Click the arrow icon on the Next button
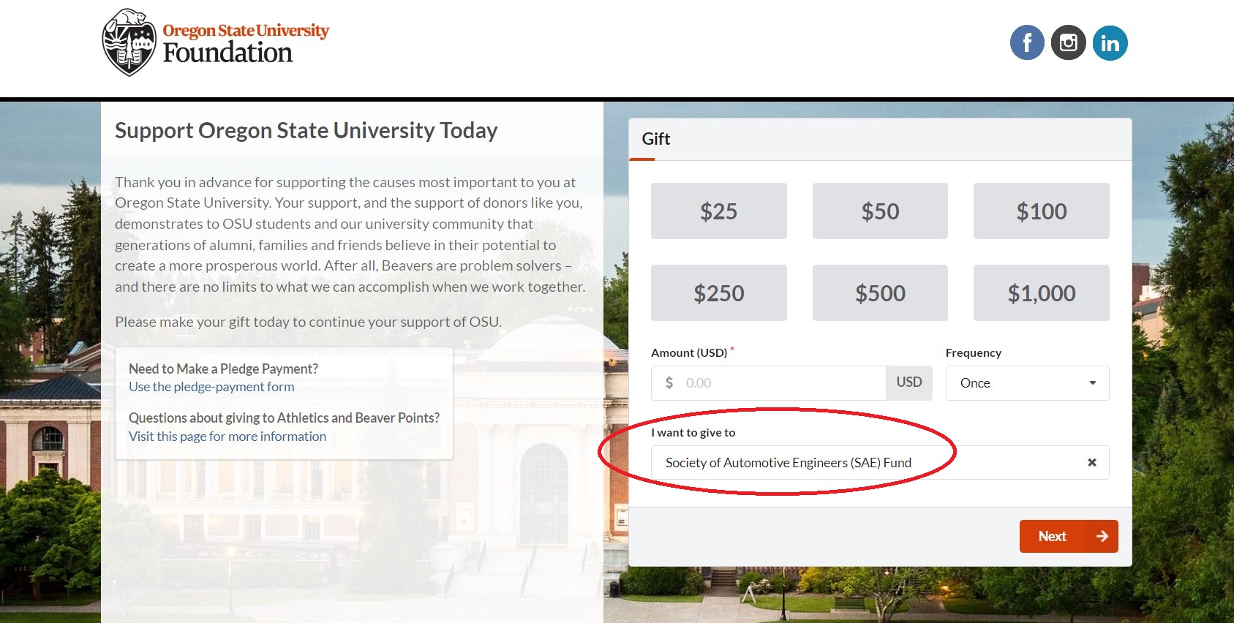The width and height of the screenshot is (1234, 623). [1102, 537]
